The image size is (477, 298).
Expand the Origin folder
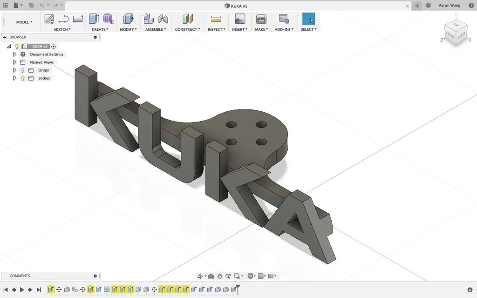14,70
